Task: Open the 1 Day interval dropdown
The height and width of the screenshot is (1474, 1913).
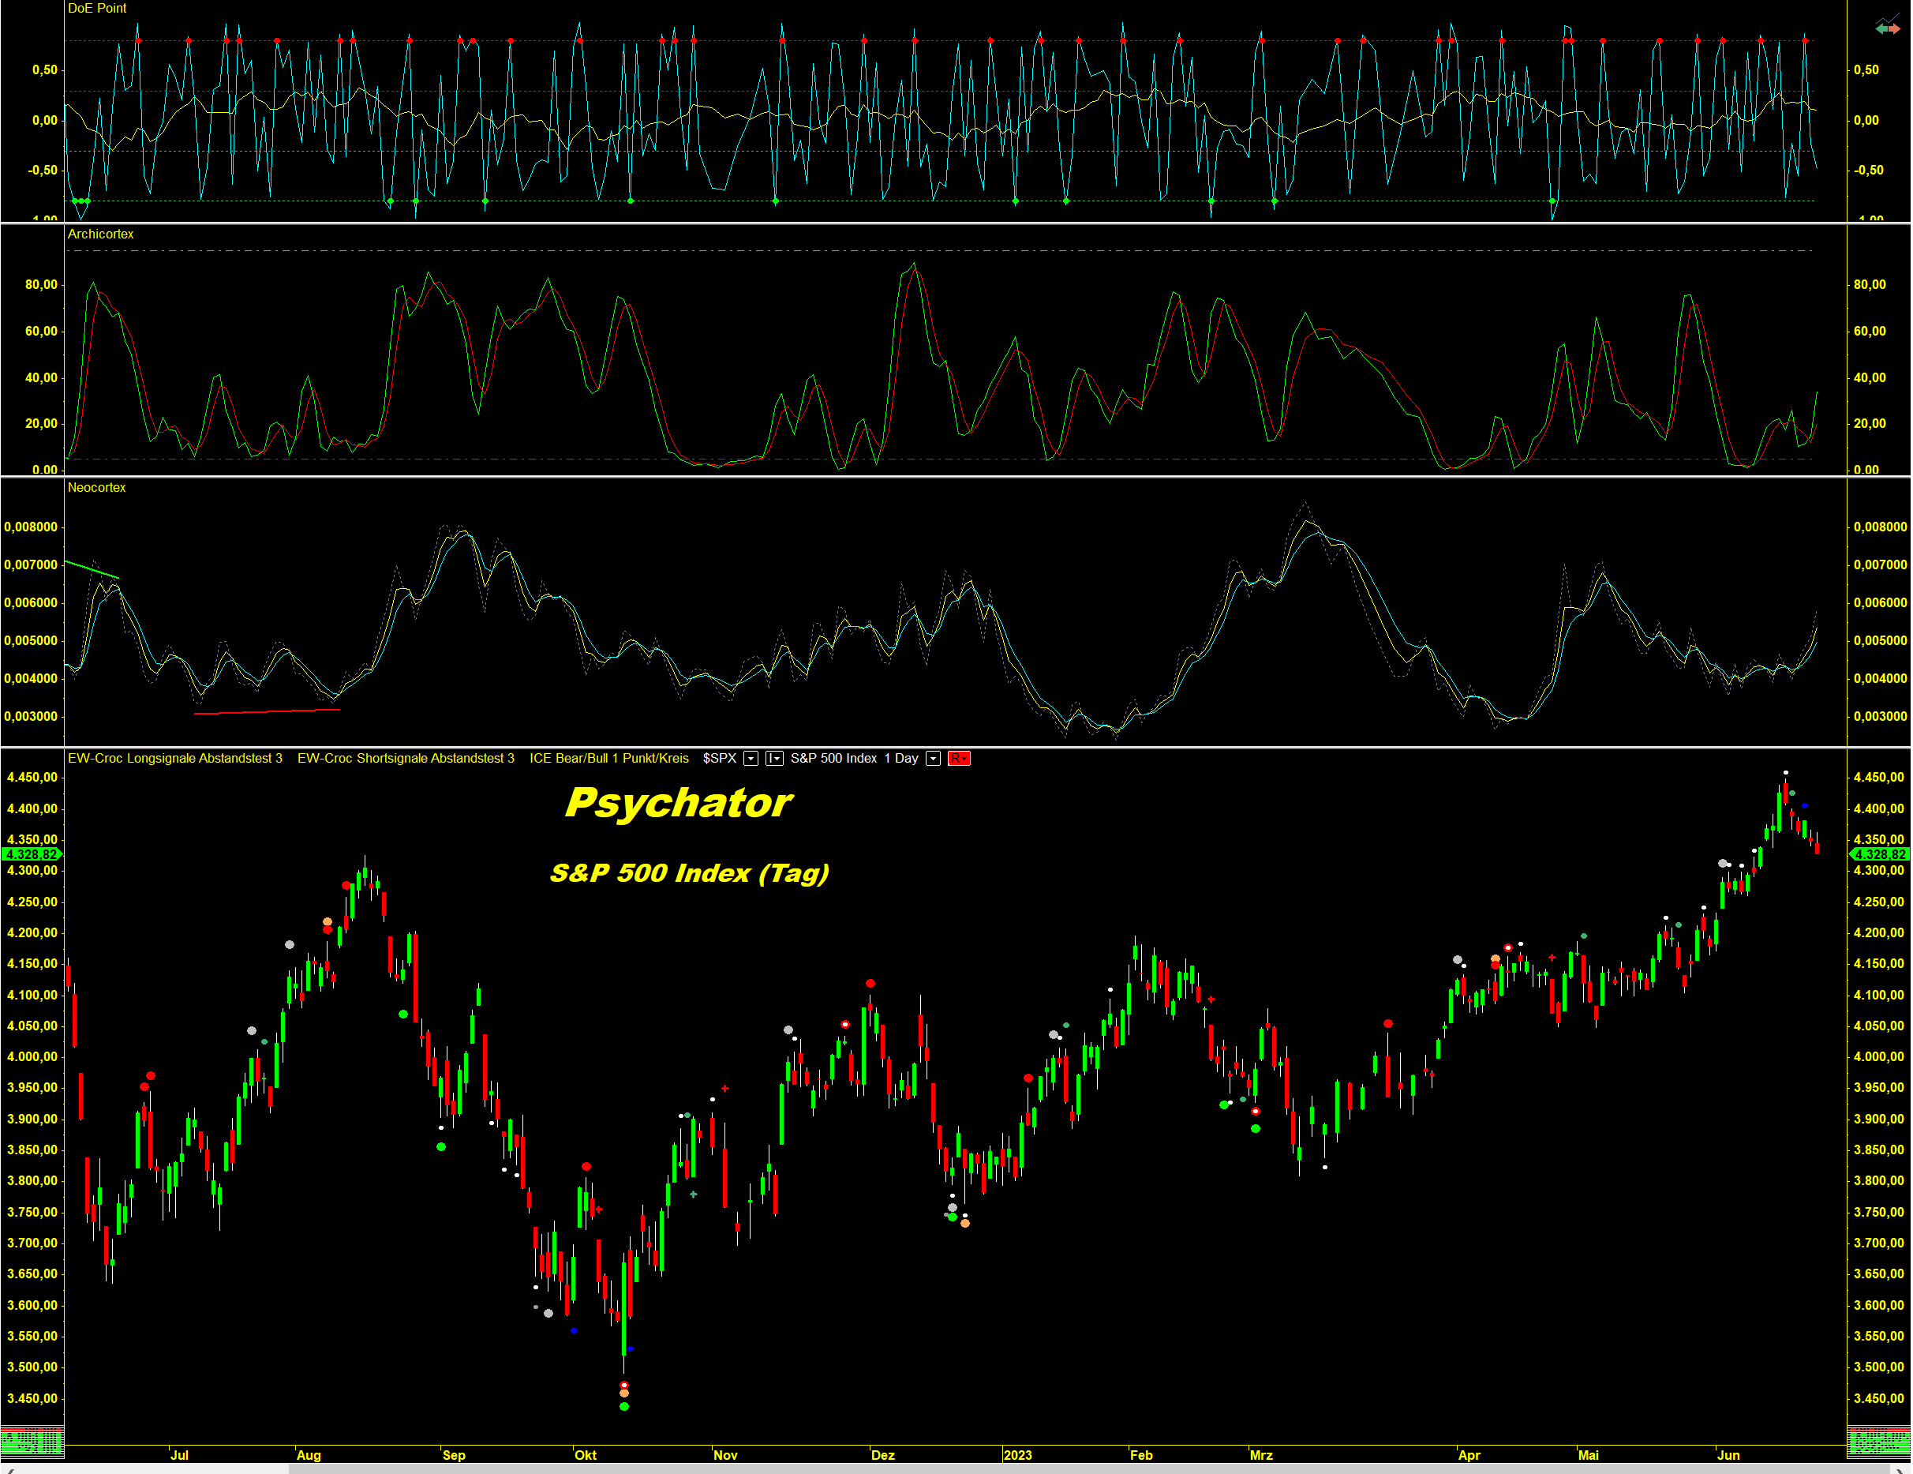Action: (x=933, y=759)
